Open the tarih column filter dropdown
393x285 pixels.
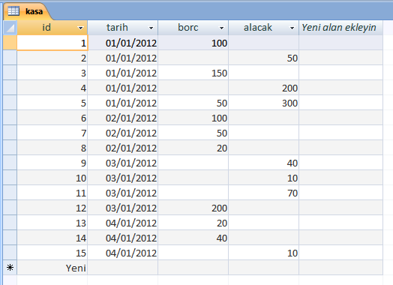pyautogui.click(x=151, y=28)
